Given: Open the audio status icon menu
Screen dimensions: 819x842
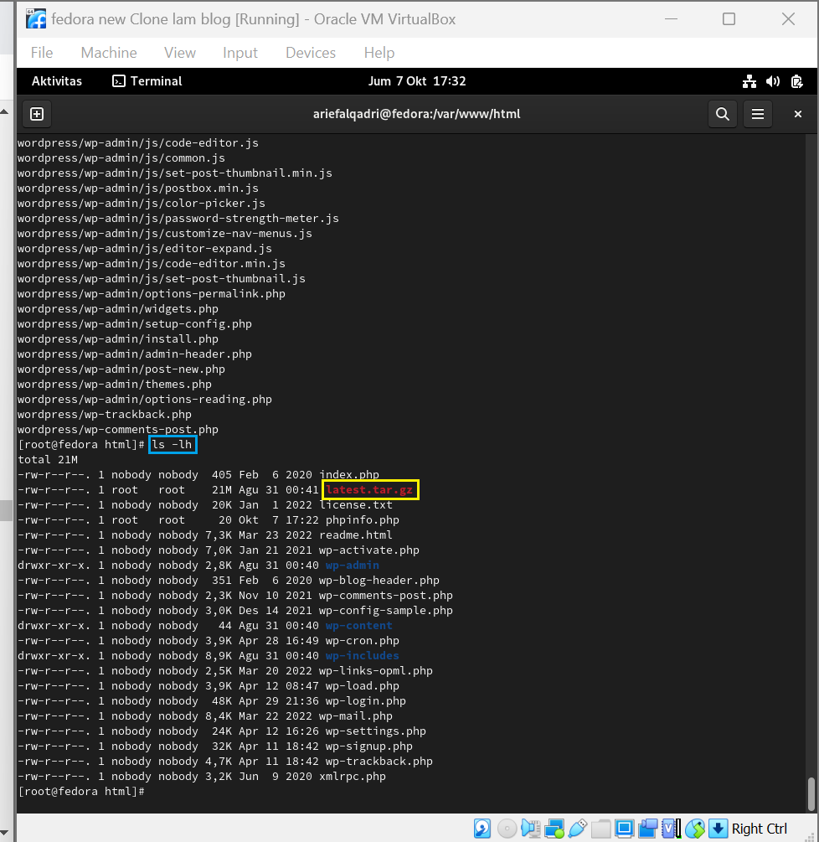Looking at the screenshot, I should point(530,828).
